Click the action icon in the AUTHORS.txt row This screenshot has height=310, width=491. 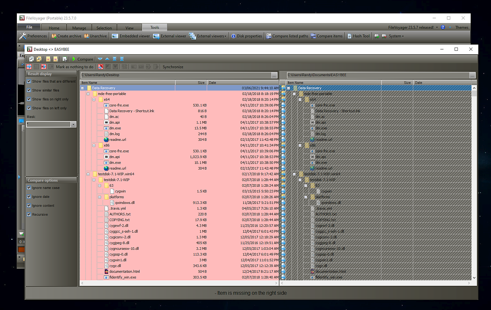pos(283,214)
